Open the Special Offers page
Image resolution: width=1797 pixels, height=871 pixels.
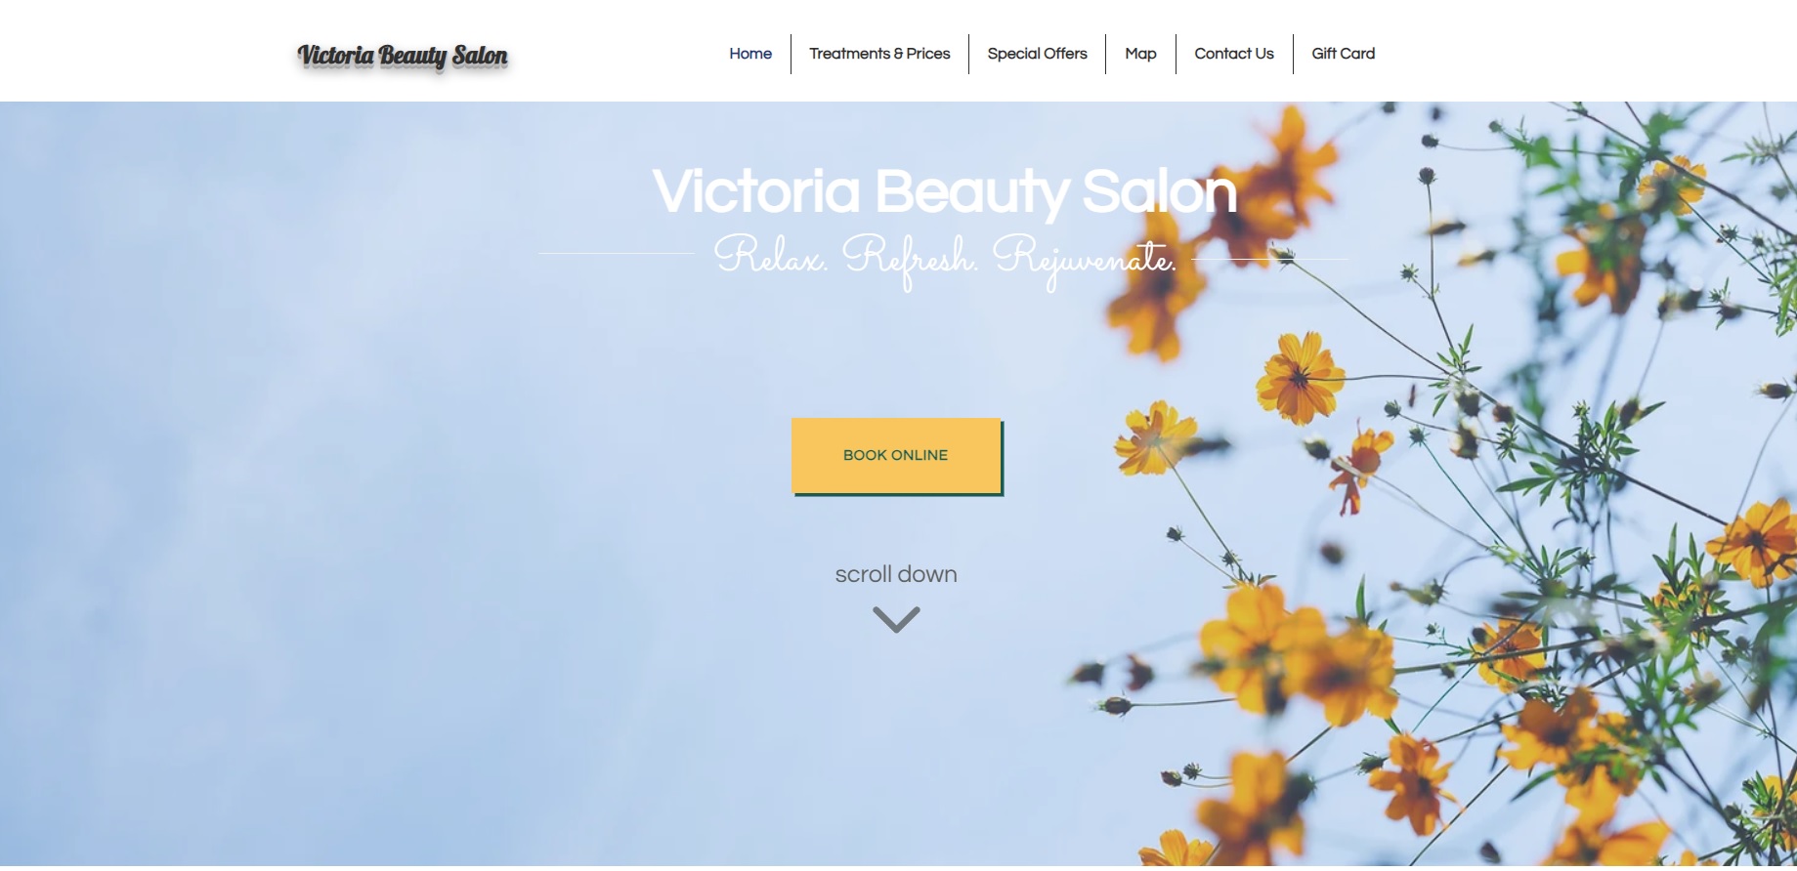coord(1037,54)
